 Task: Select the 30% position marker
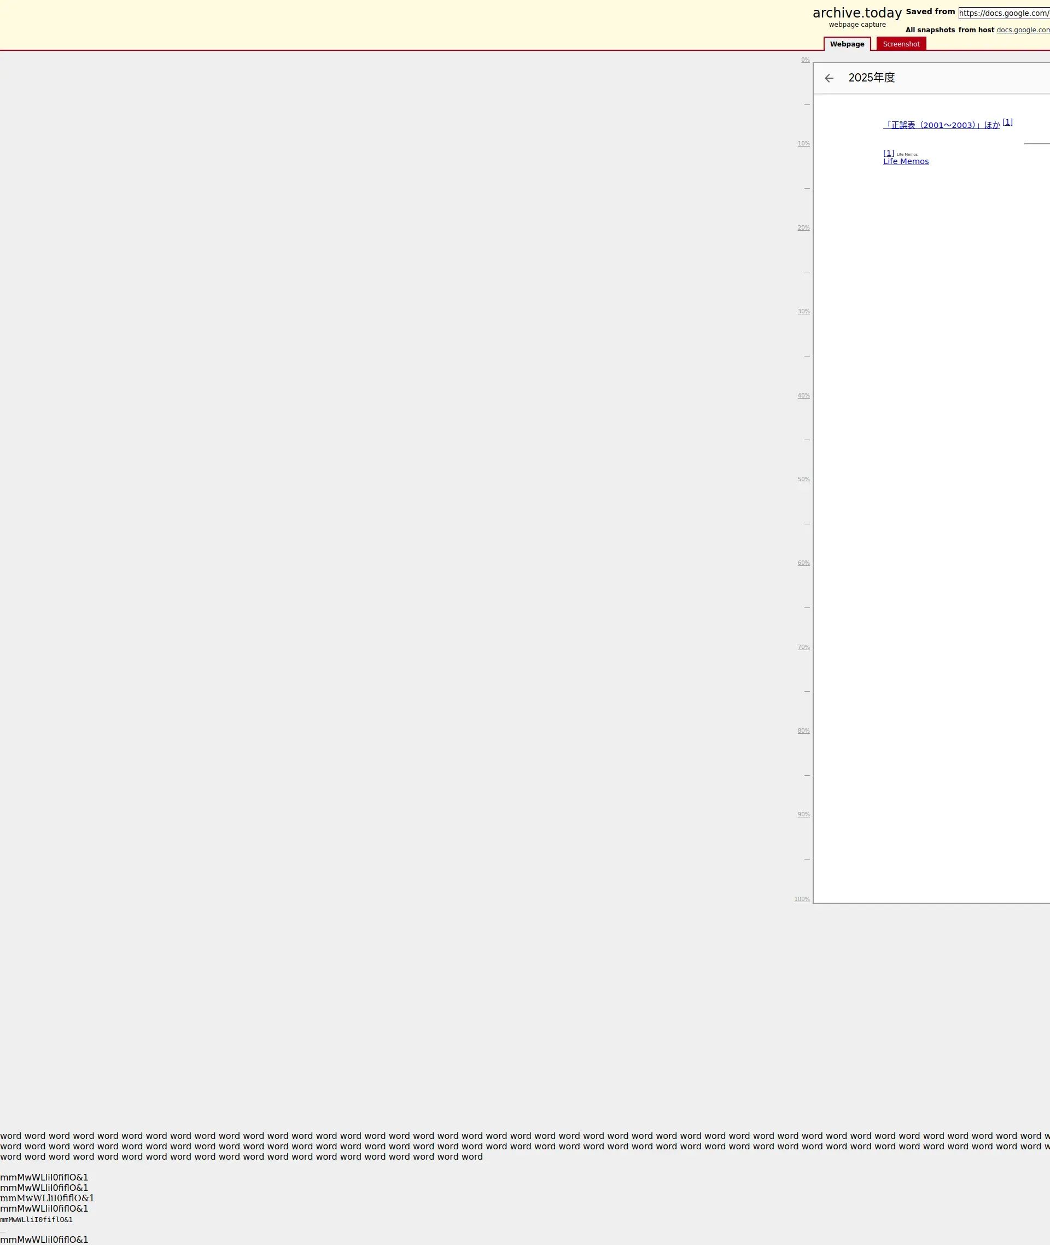(x=803, y=311)
